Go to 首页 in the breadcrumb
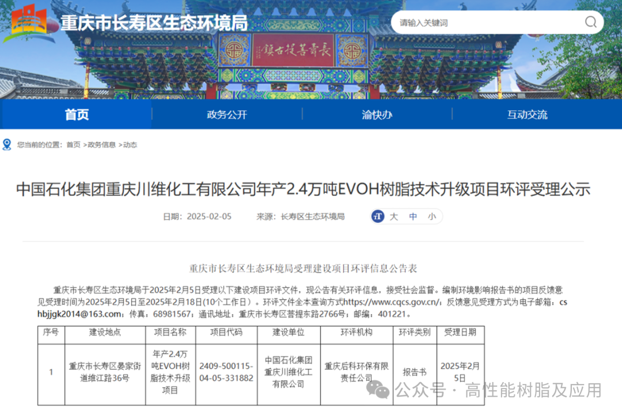Image resolution: width=622 pixels, height=415 pixels. [73, 144]
